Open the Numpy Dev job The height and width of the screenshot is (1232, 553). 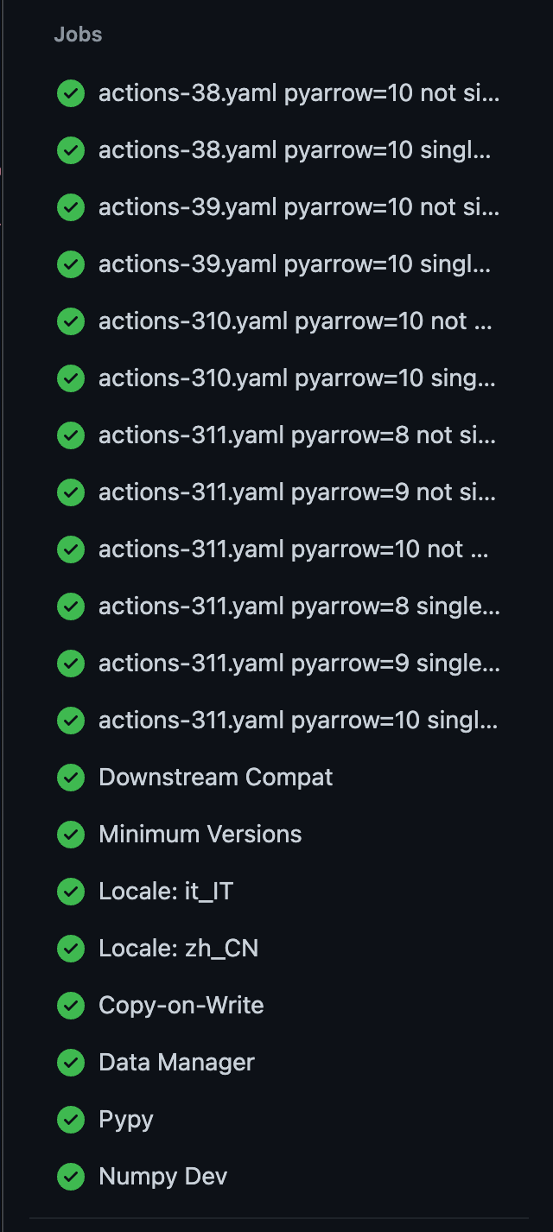(278, 1177)
